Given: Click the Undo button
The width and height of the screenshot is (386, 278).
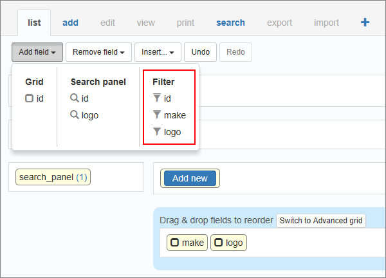Looking at the screenshot, I should [200, 52].
